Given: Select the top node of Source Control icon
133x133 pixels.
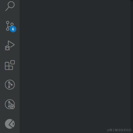Looking at the screenshot, I should (x=8, y=23).
